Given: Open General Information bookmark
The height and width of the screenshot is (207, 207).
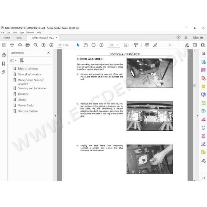Looking at the screenshot, I should (x=30, y=74).
